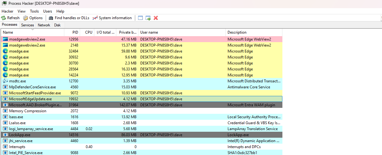The width and height of the screenshot is (382, 155).
Task: Click the Find window toolbar icon
Action: 141,18
